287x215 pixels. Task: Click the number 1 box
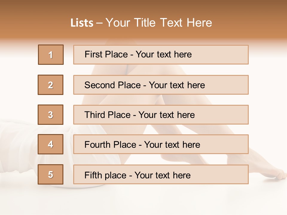tap(51, 55)
